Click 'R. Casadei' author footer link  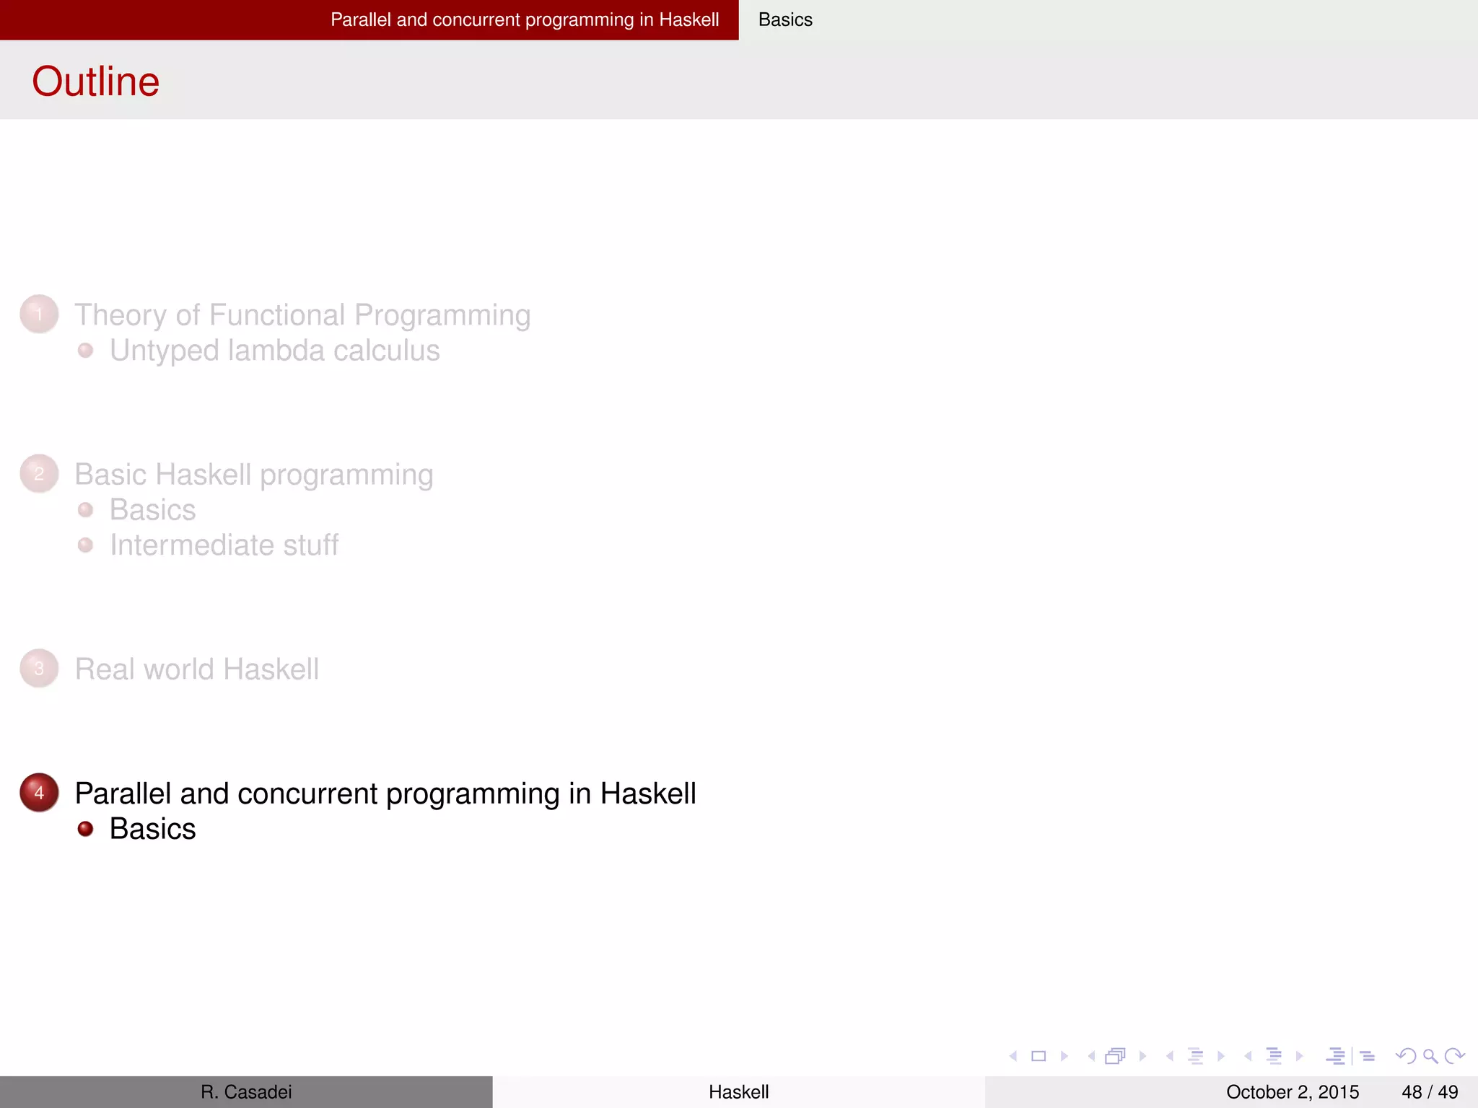tap(246, 1092)
